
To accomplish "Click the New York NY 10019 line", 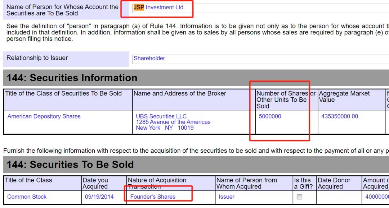I will (165, 128).
